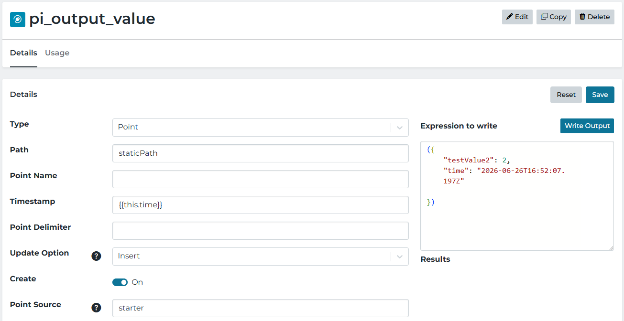Switch to the Usage tab
624x321 pixels.
coord(57,53)
